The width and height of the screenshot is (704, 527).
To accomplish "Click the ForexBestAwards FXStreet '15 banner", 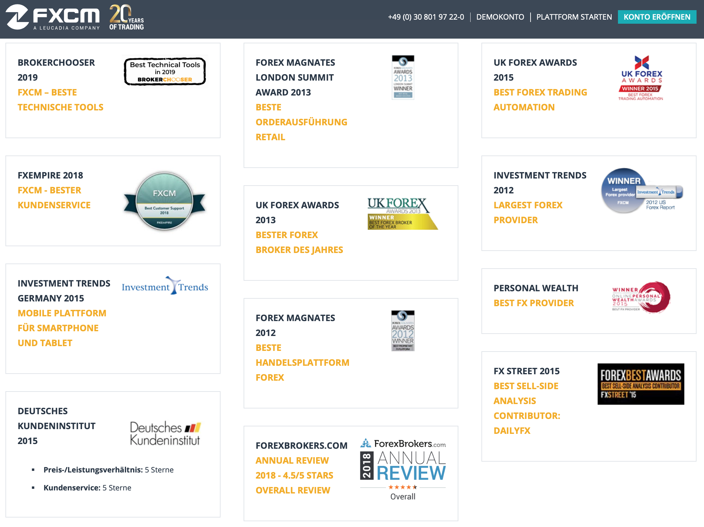I will (x=641, y=384).
